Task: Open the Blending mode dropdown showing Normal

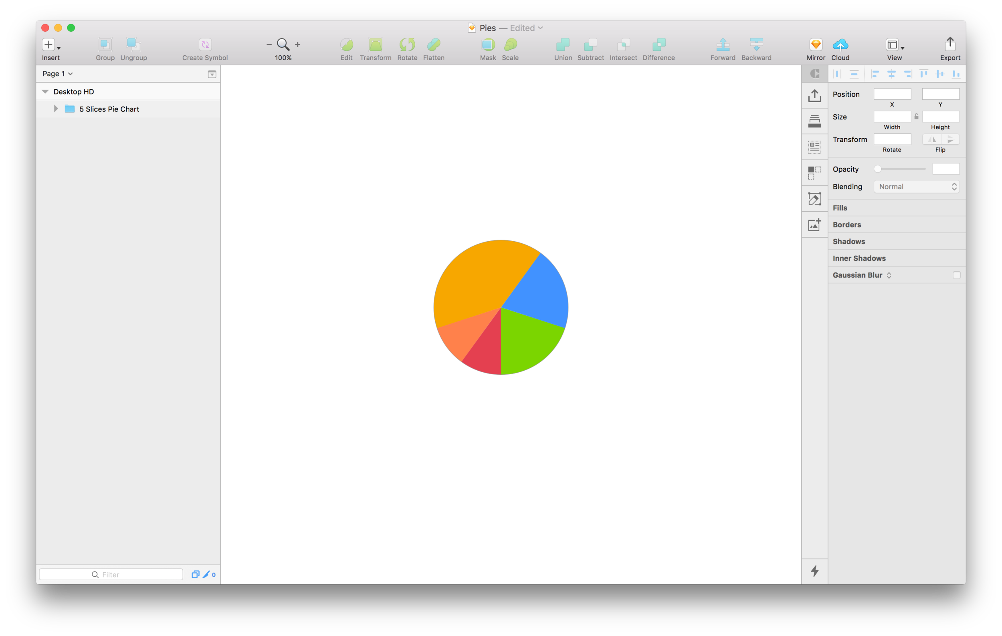Action: pyautogui.click(x=916, y=186)
